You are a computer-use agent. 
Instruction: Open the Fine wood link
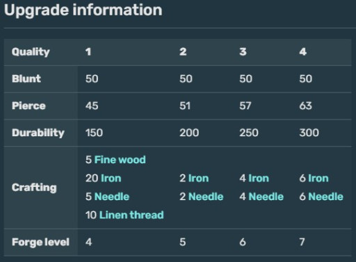[120, 160]
